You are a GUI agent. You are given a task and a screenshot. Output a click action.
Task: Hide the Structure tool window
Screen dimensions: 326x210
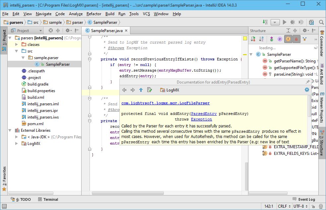coord(314,30)
